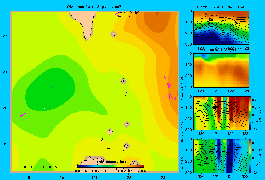265x180 pixels.
Task: Click the tiny orange triangle marker near latitude 21.5
Action: pos(107,52)
